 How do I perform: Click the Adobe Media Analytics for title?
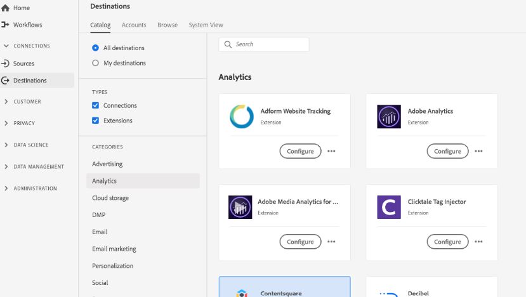click(x=298, y=202)
